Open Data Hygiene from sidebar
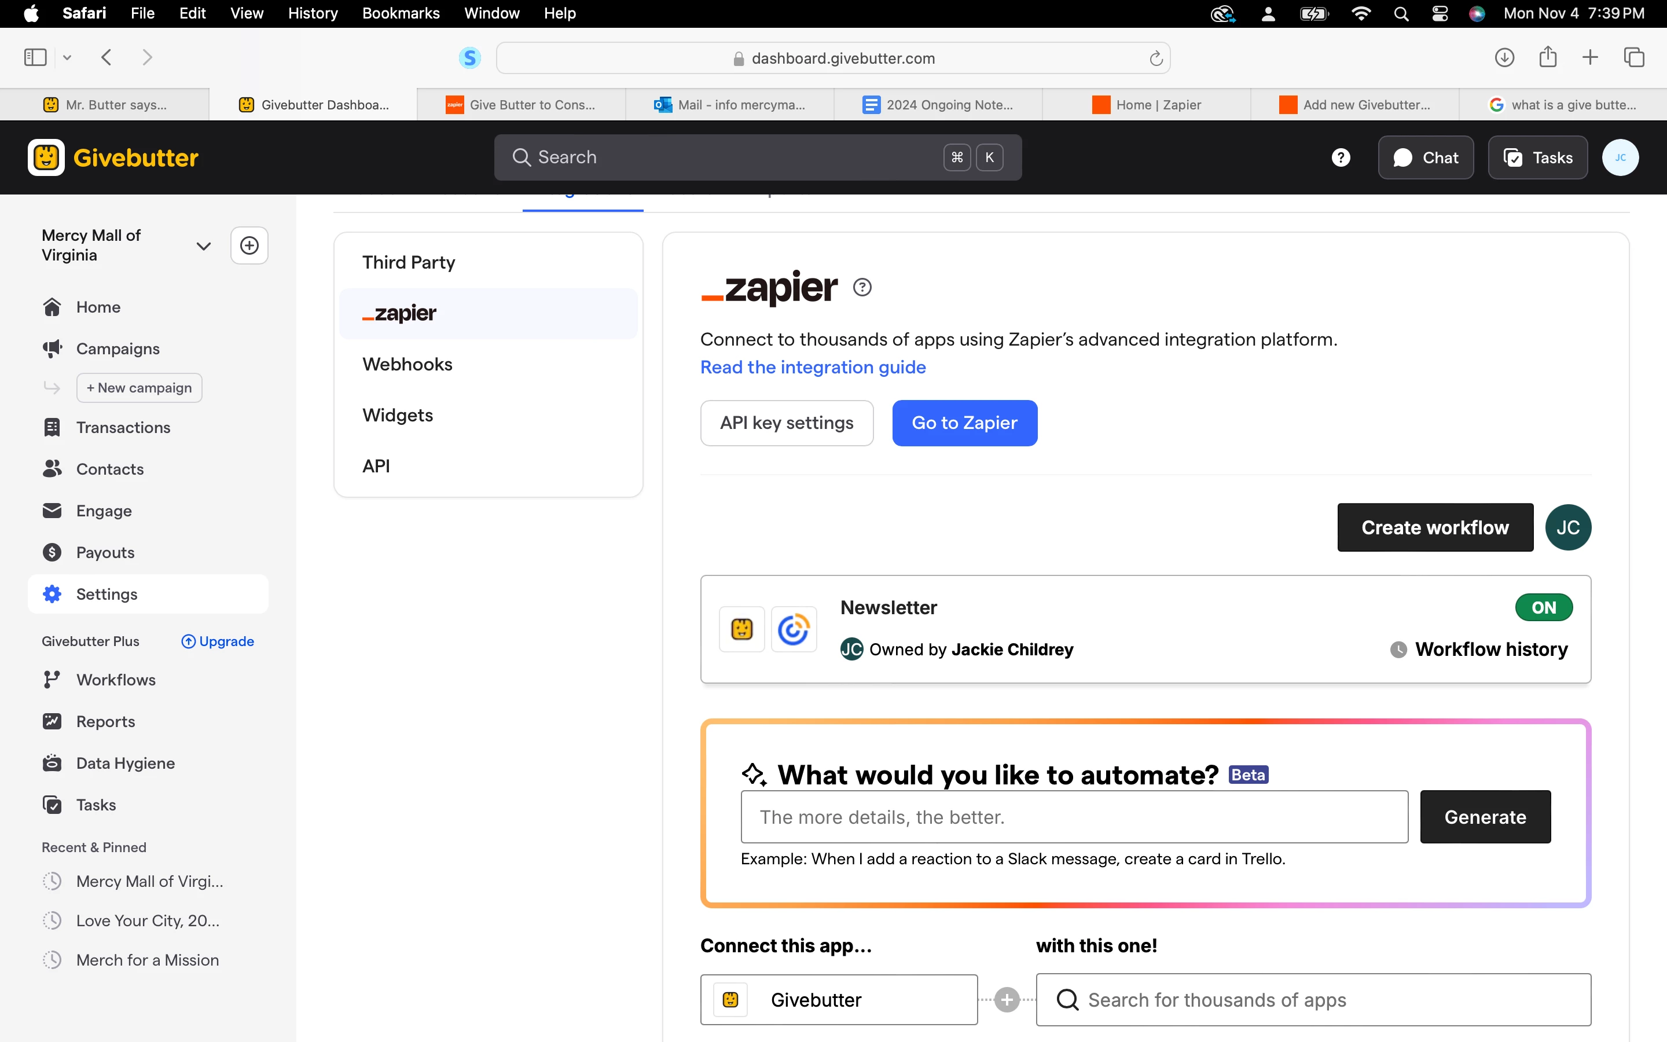1667x1042 pixels. (x=124, y=763)
